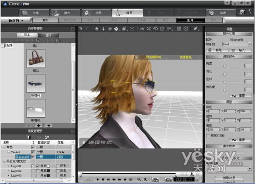This screenshot has height=184, width=255.
Task: Click the play button on the timeline
Action: (98, 179)
